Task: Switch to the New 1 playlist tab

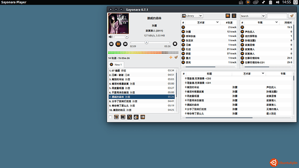Action: pos(116,65)
